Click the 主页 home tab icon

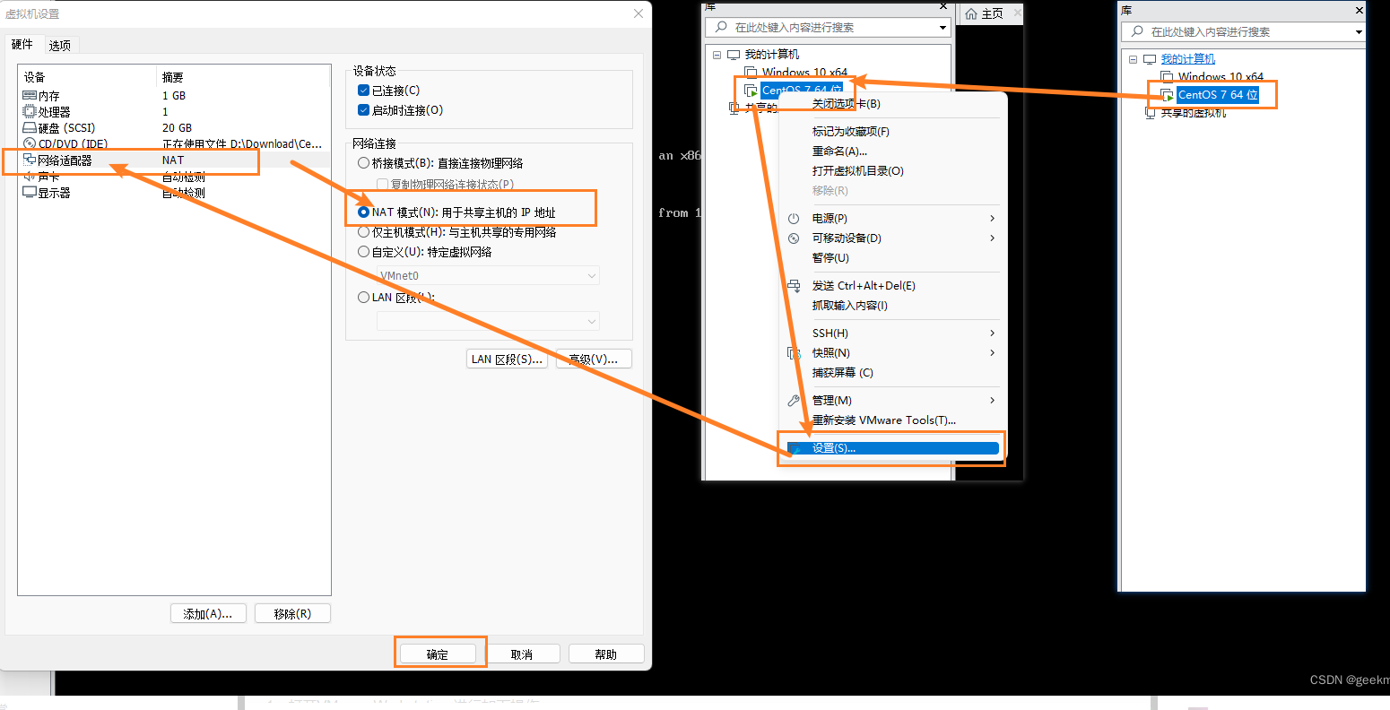pos(971,13)
